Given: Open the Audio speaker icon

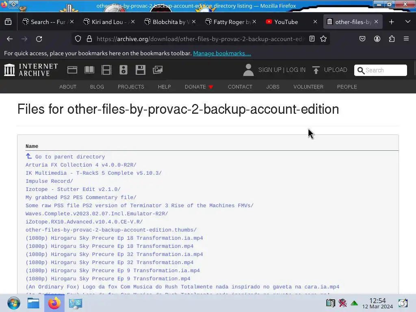Looking at the screenshot, I should click(x=123, y=70).
